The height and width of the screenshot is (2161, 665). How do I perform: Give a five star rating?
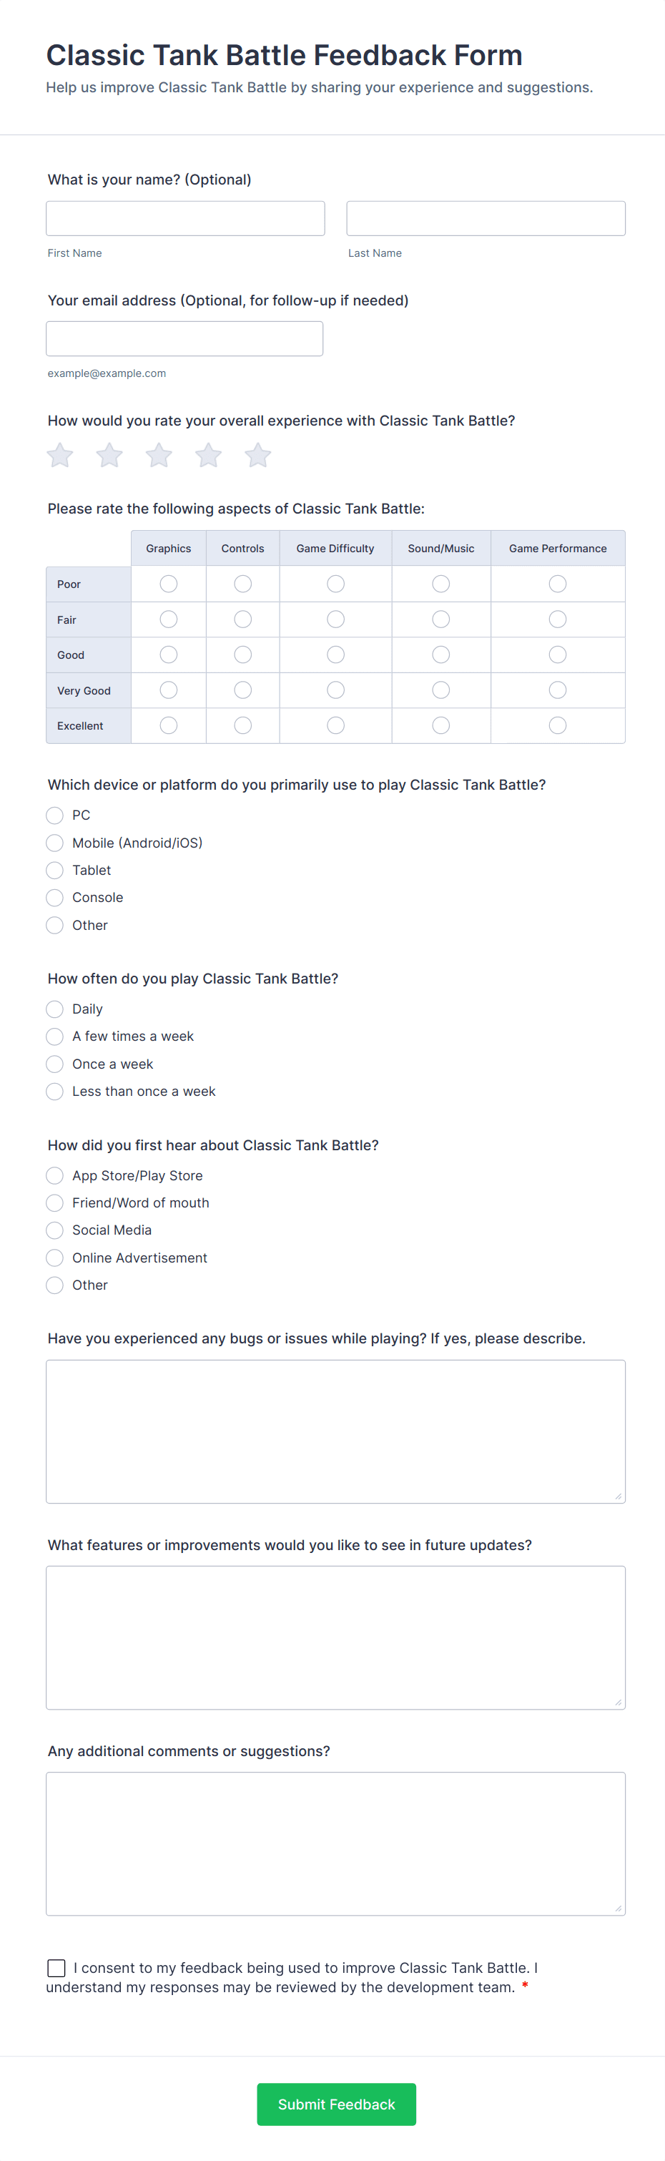tap(257, 456)
